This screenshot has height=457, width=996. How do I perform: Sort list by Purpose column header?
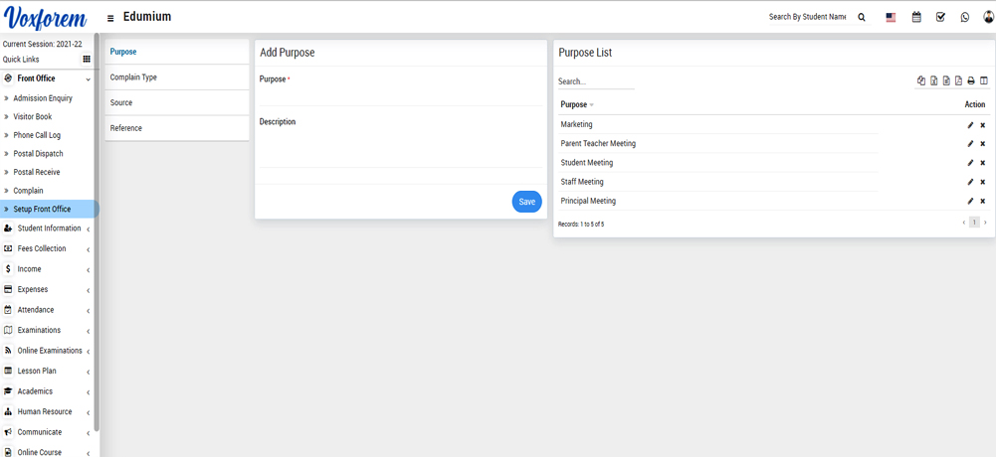coord(575,104)
